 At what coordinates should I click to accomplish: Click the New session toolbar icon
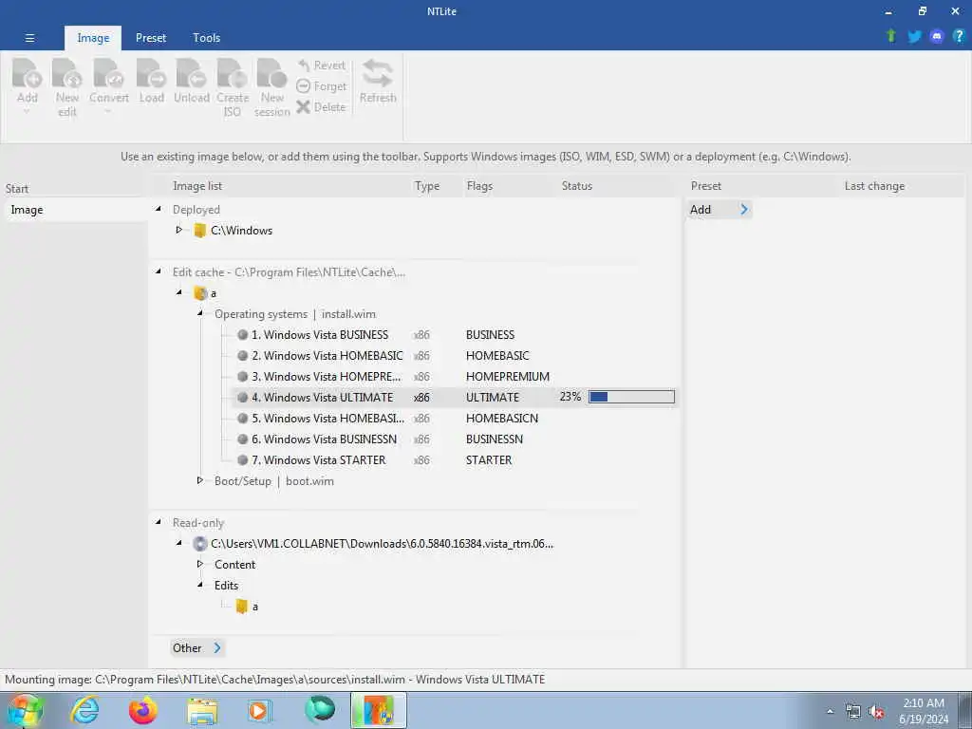(x=272, y=73)
